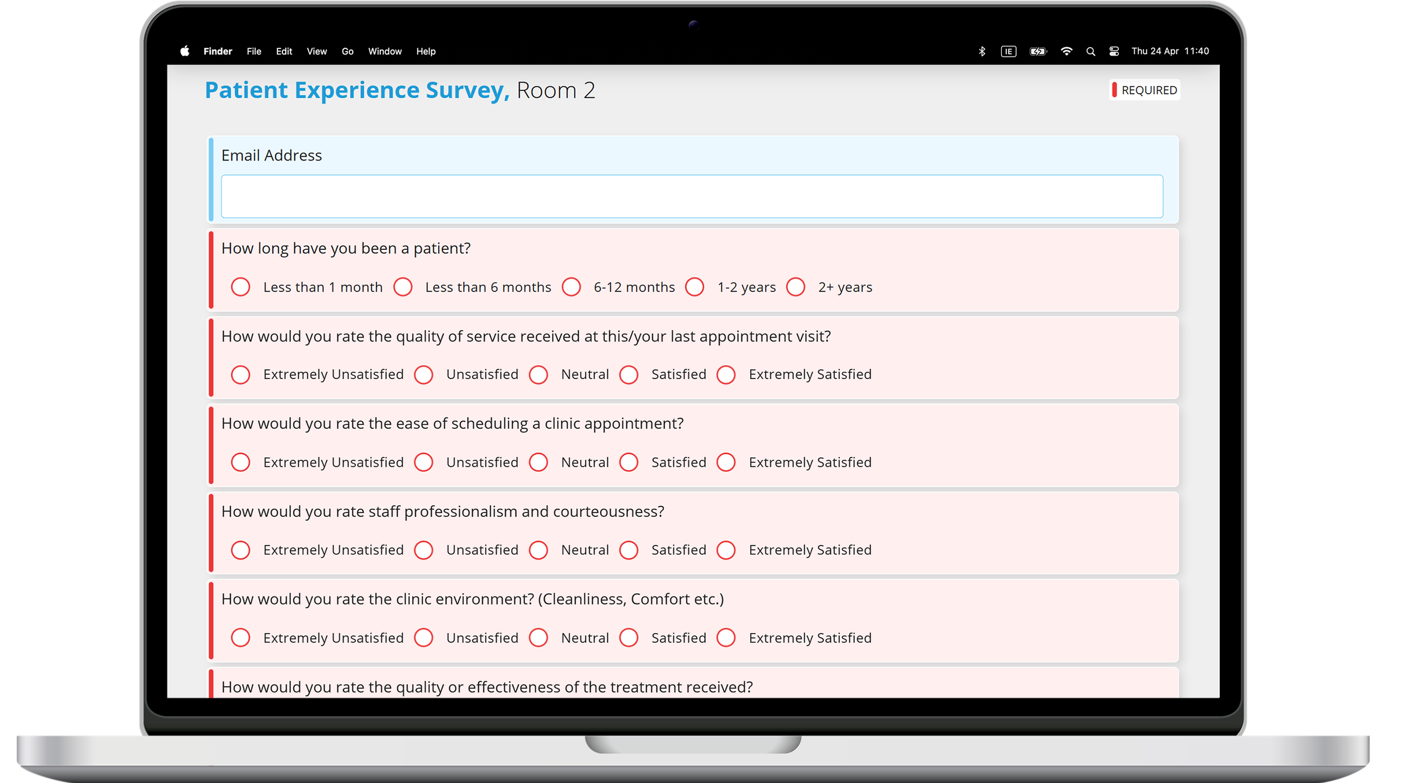The image size is (1404, 783).
Task: Click the date and time clock
Action: pos(1170,51)
